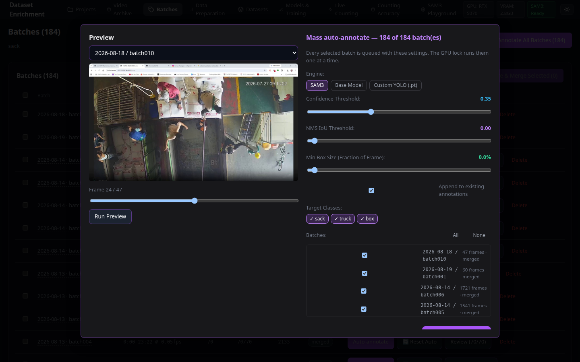
Task: Click the Data Preparation chart icon
Action: point(191,9)
